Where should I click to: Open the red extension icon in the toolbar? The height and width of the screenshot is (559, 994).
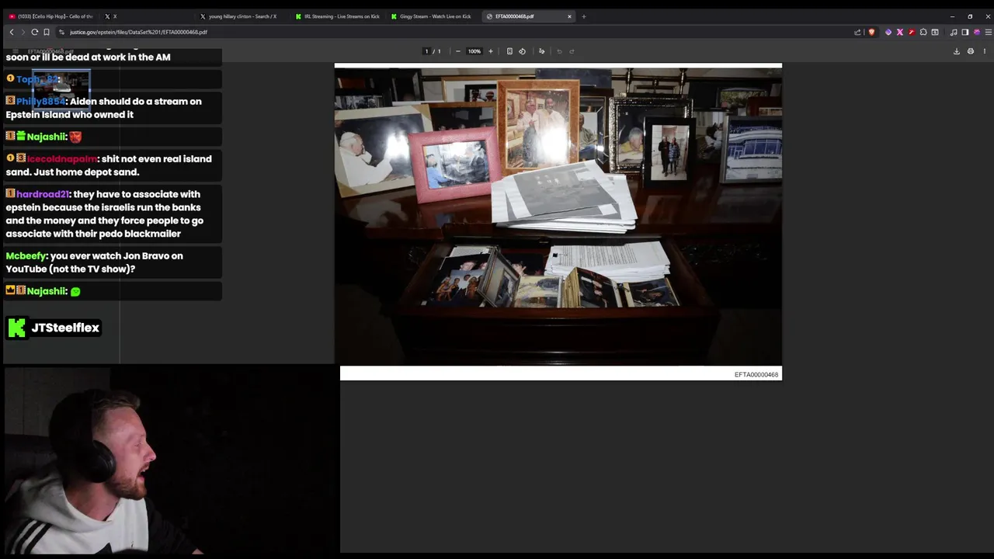pos(912,32)
